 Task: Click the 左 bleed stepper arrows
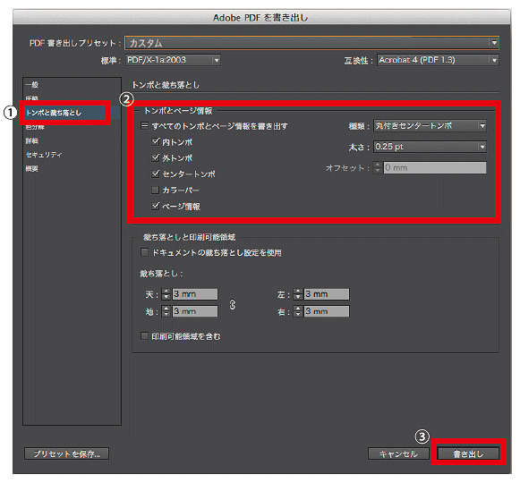[x=298, y=294]
